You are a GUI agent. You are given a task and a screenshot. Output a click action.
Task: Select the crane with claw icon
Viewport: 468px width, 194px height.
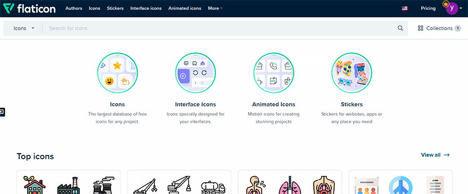tap(145, 186)
